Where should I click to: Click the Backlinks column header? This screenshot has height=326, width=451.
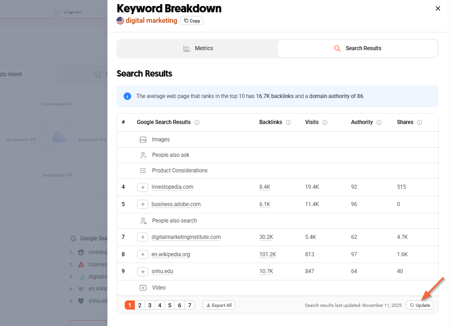[271, 122]
